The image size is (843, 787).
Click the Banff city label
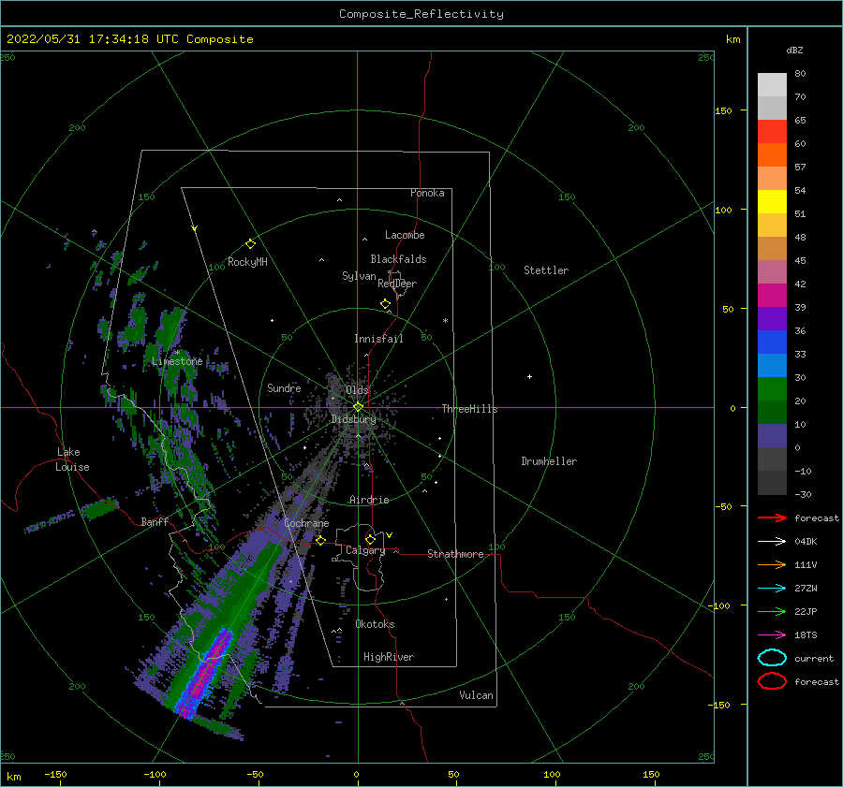pyautogui.click(x=155, y=521)
